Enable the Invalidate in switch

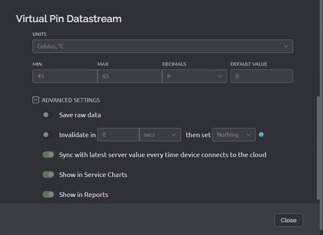(48, 134)
